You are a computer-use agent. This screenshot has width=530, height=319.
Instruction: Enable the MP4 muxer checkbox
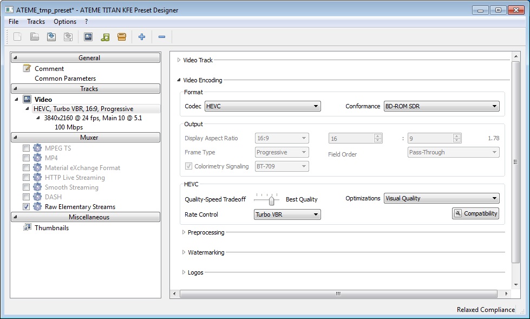click(26, 158)
